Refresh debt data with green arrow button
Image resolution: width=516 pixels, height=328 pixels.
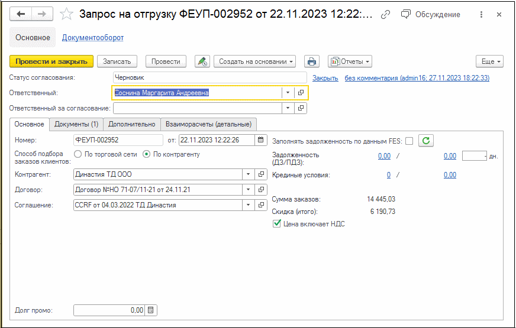426,141
